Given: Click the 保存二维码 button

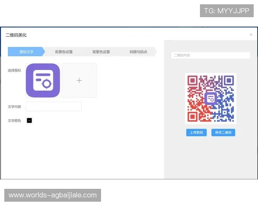Looking at the screenshot, I should [x=223, y=133].
